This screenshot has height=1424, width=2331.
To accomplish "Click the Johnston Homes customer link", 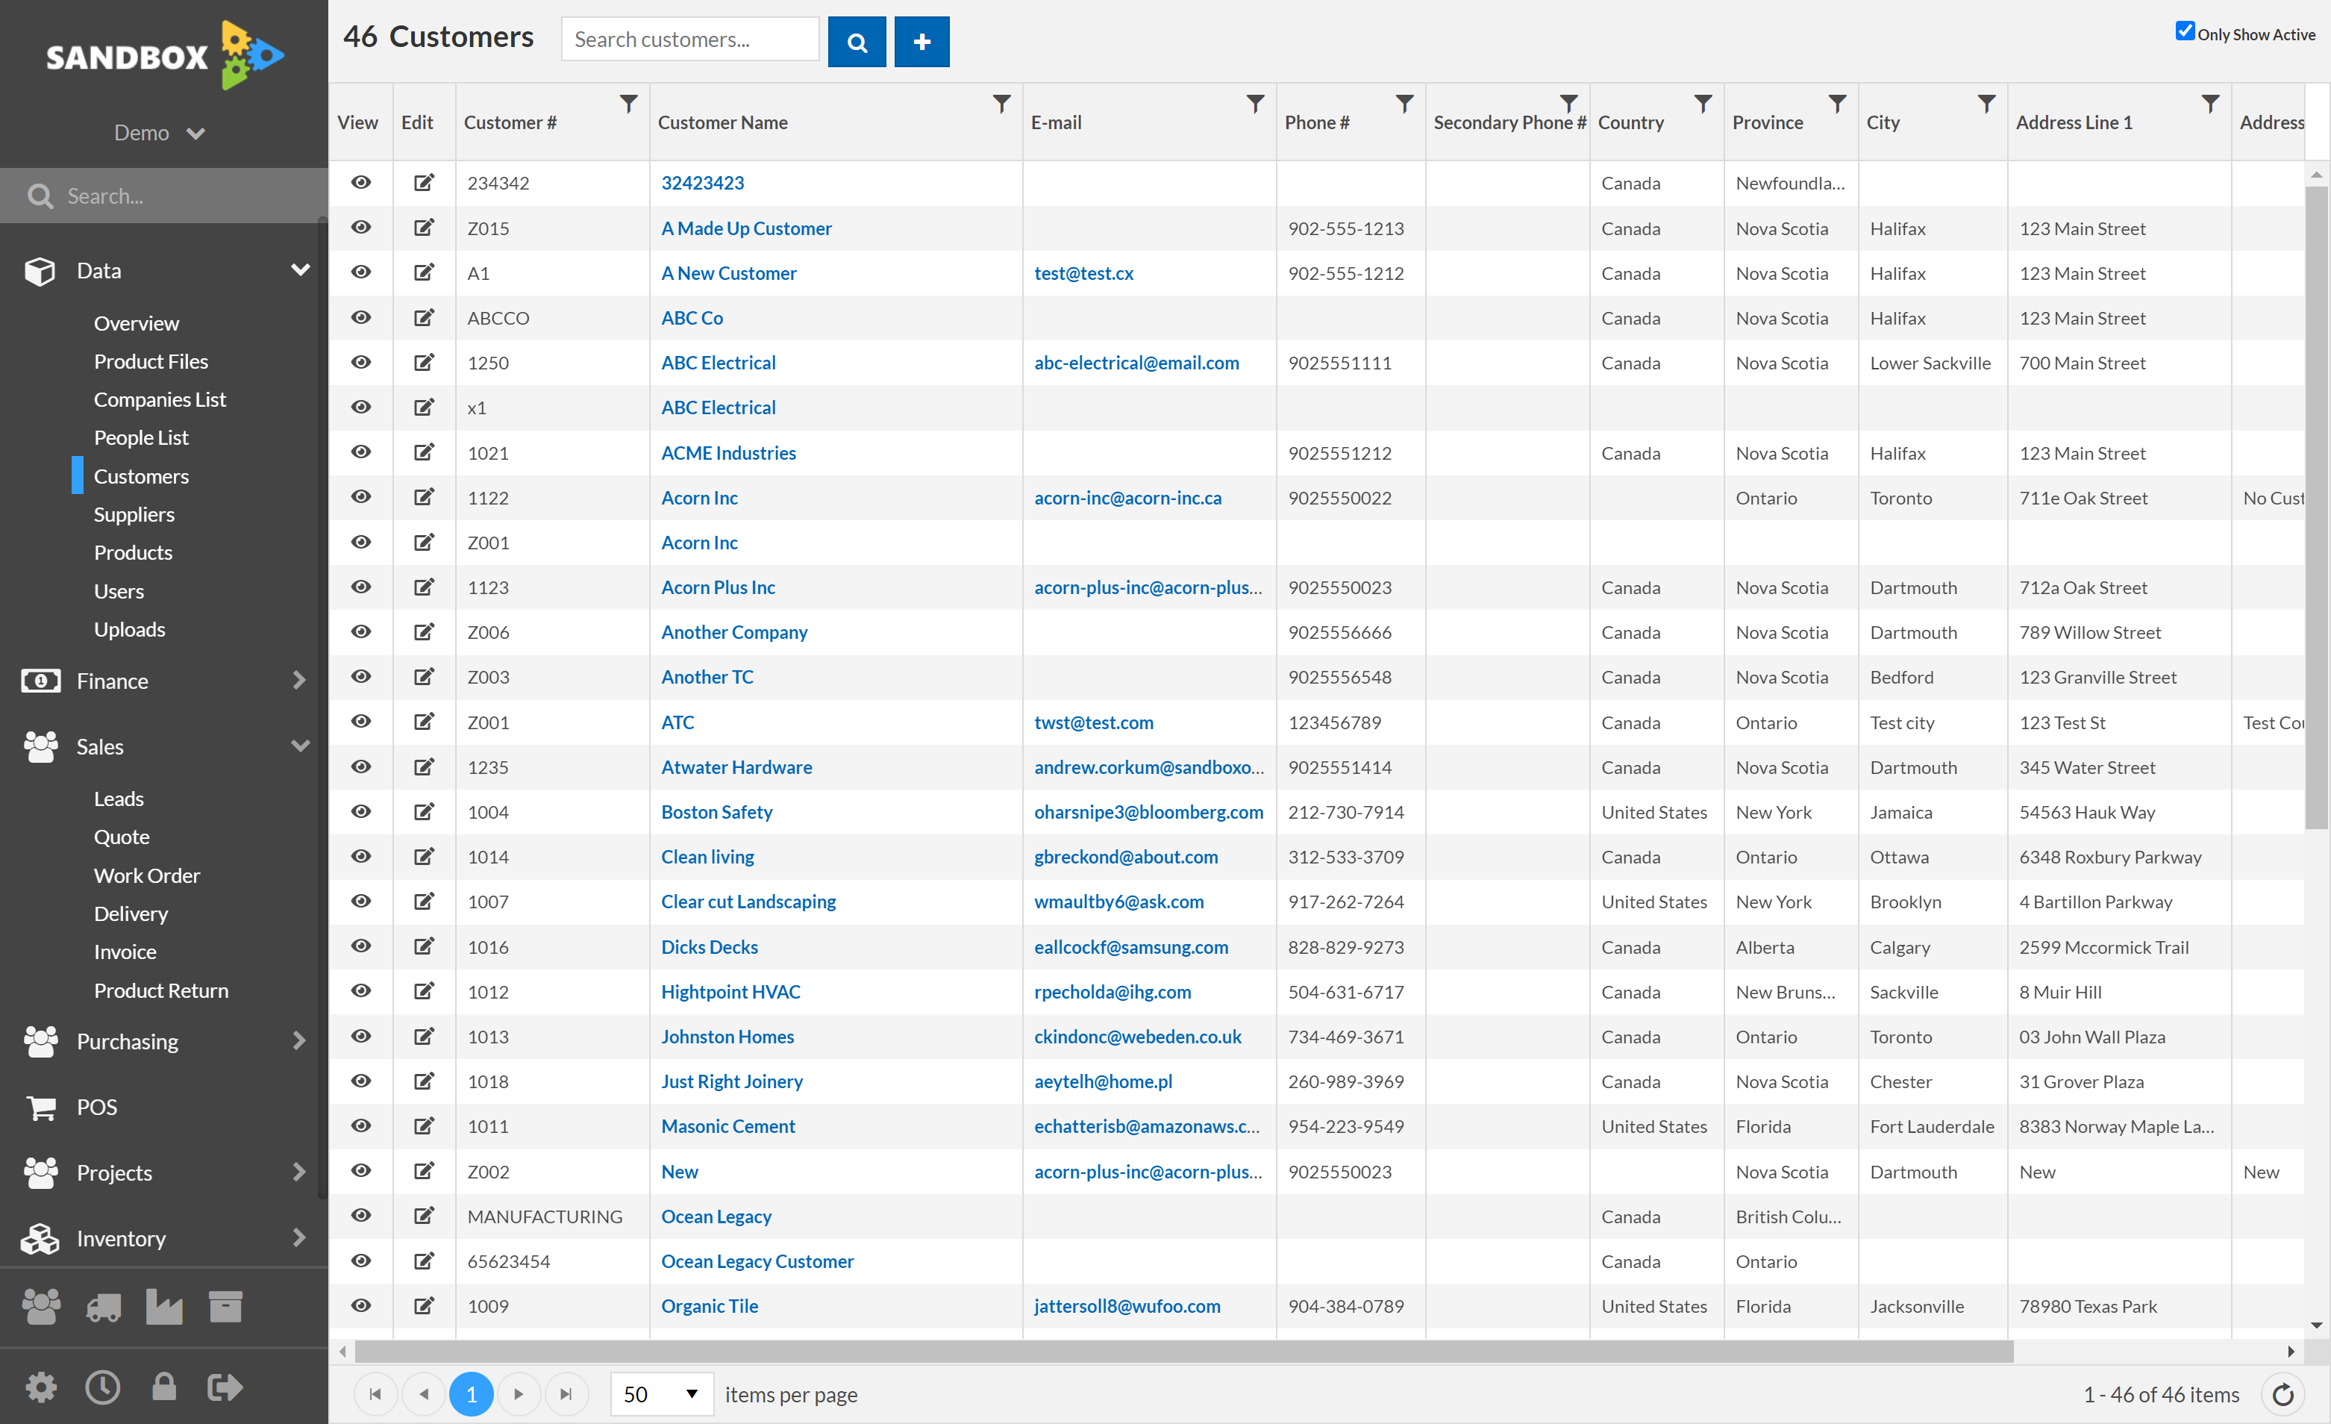I will (x=725, y=1036).
